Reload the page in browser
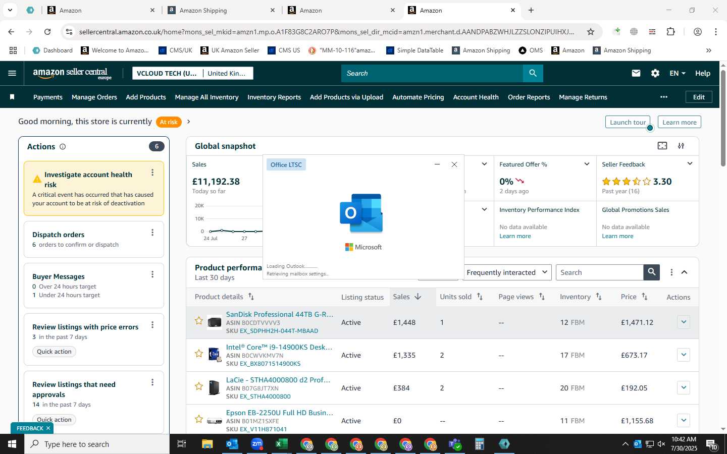 [47, 32]
